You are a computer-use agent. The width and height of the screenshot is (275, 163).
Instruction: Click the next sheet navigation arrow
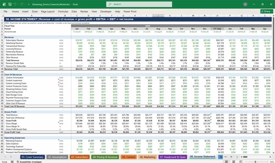(11, 157)
